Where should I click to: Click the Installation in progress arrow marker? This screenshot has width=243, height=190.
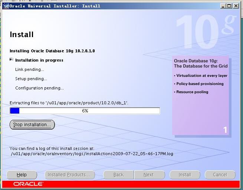pos(11,59)
